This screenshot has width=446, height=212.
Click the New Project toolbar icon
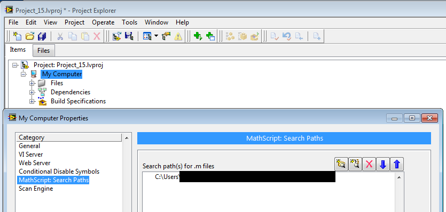pos(17,36)
